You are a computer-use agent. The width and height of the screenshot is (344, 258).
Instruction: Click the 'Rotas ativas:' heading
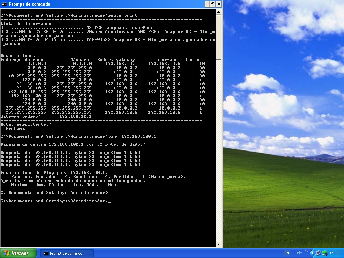[18, 56]
